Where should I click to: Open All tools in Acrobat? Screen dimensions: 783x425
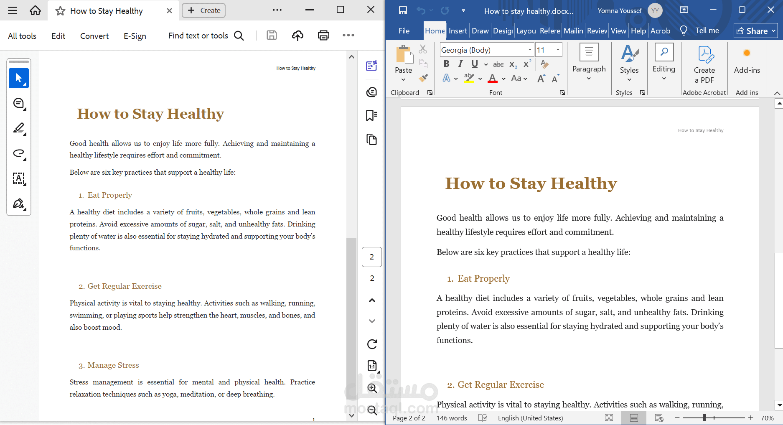(x=22, y=36)
